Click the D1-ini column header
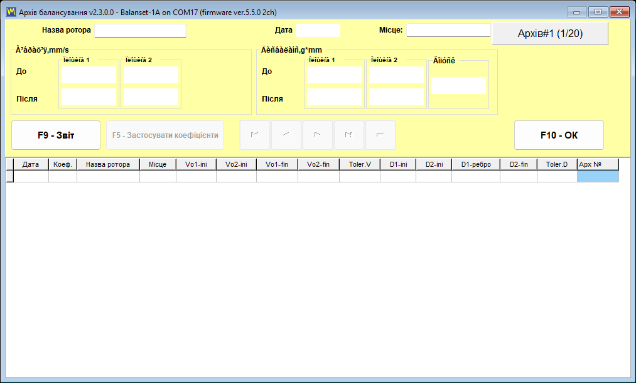 [x=398, y=164]
